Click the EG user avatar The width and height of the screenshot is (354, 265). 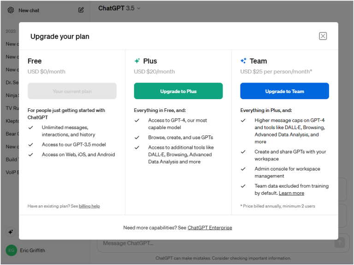tap(11, 250)
